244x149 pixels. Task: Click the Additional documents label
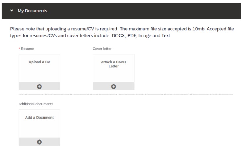[x=36, y=104]
